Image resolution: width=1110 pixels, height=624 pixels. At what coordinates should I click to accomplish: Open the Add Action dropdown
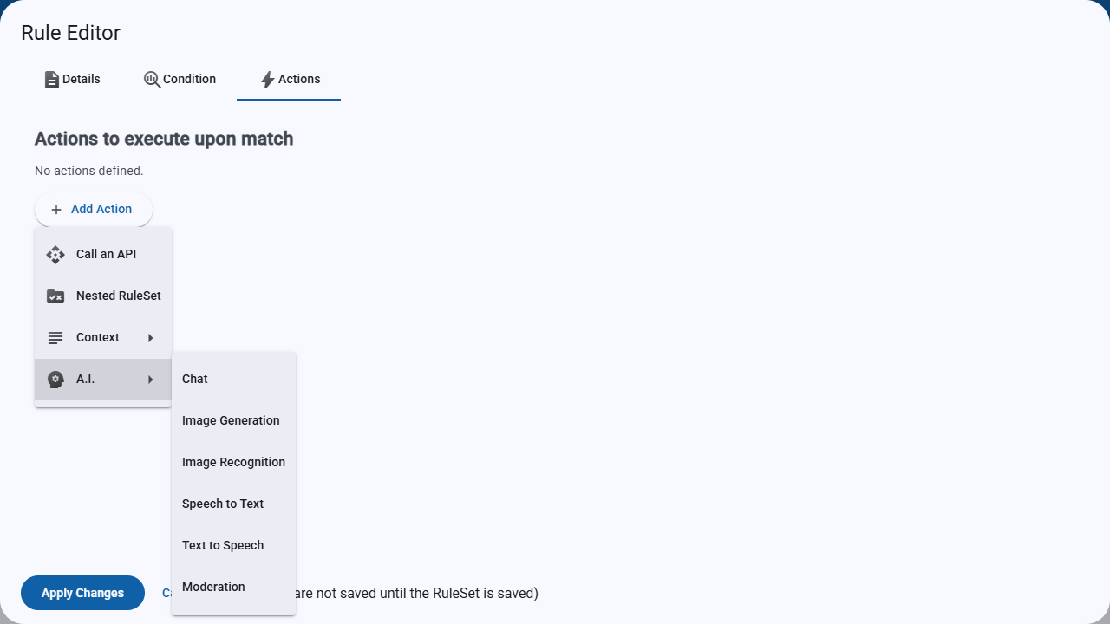coord(94,210)
